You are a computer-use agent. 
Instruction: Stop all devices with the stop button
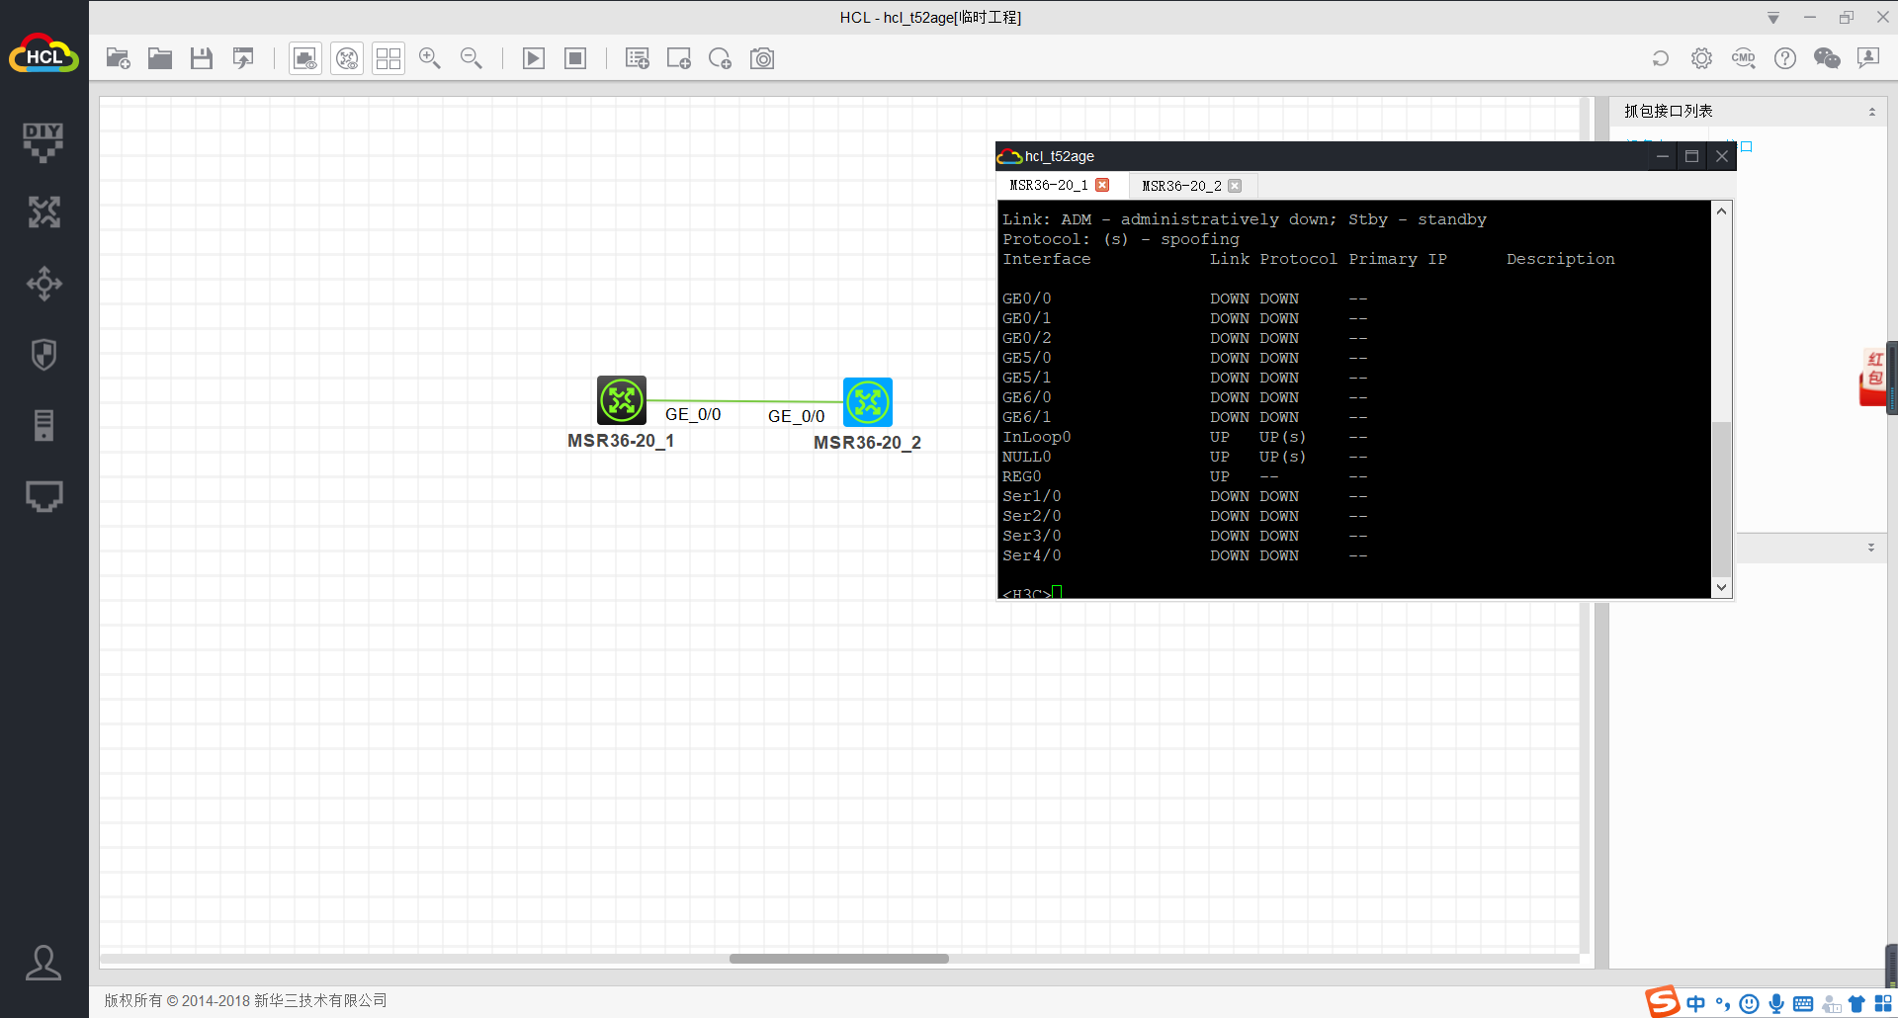[x=575, y=59]
